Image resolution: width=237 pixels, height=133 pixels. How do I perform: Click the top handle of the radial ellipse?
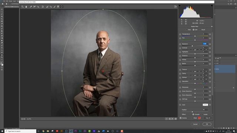pos(103,10)
